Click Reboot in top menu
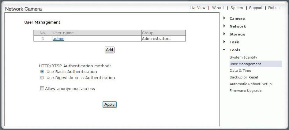 click(274, 8)
